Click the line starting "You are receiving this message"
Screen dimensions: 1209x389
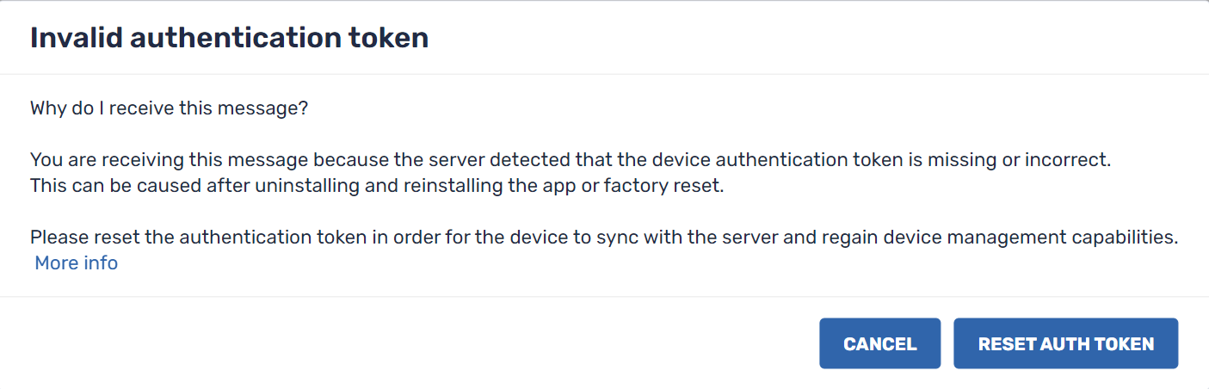pos(571,160)
